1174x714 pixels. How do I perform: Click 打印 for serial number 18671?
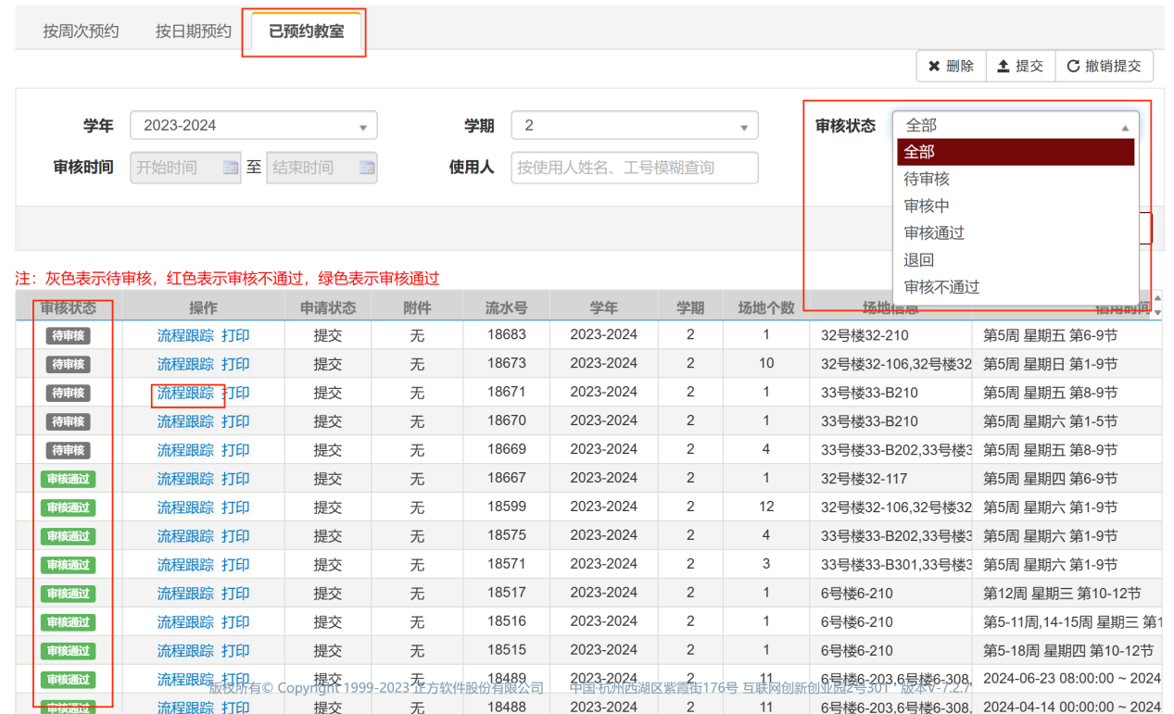point(235,393)
